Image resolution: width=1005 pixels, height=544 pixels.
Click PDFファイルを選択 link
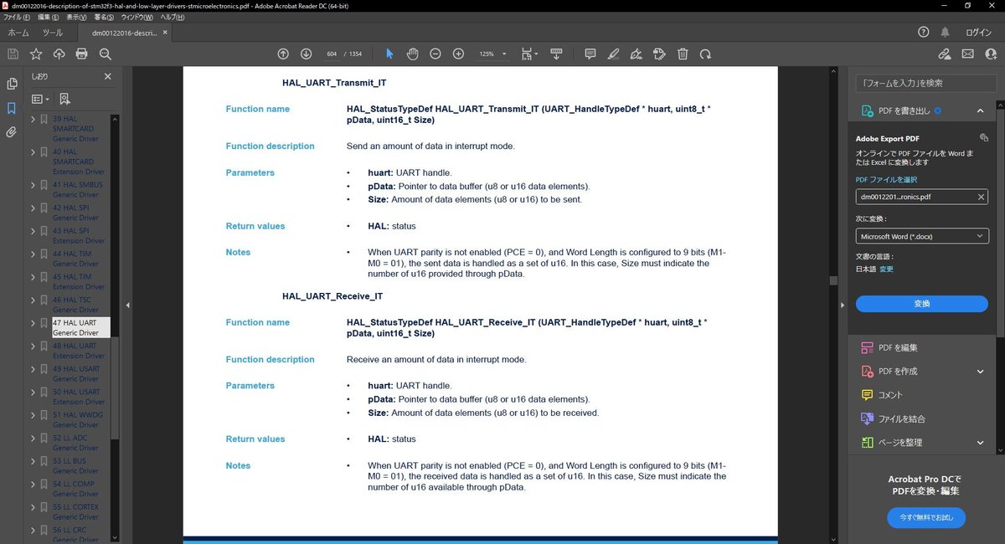coord(886,180)
